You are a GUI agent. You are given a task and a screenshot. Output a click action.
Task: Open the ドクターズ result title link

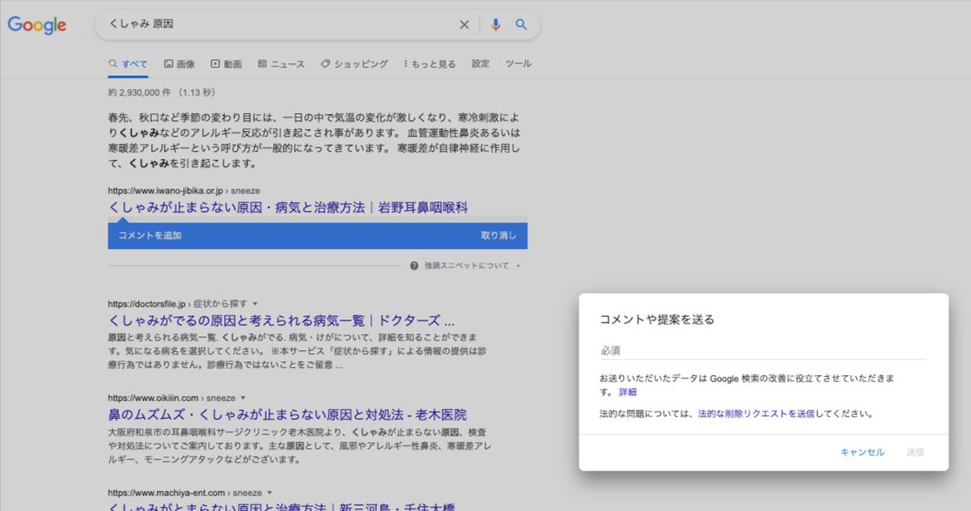[281, 319]
